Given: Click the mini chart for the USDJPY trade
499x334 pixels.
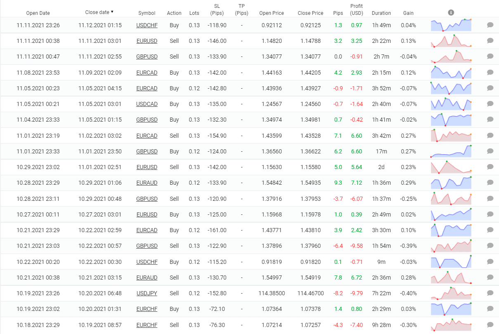Looking at the screenshot, I should coord(451,293).
